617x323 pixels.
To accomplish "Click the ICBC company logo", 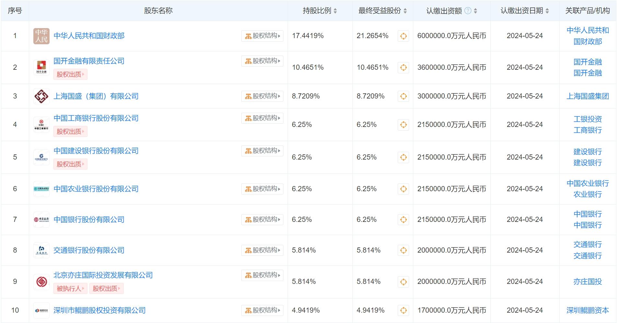I will tap(41, 125).
